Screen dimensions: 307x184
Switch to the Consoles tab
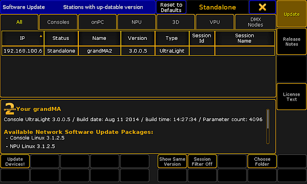[x=58, y=22]
